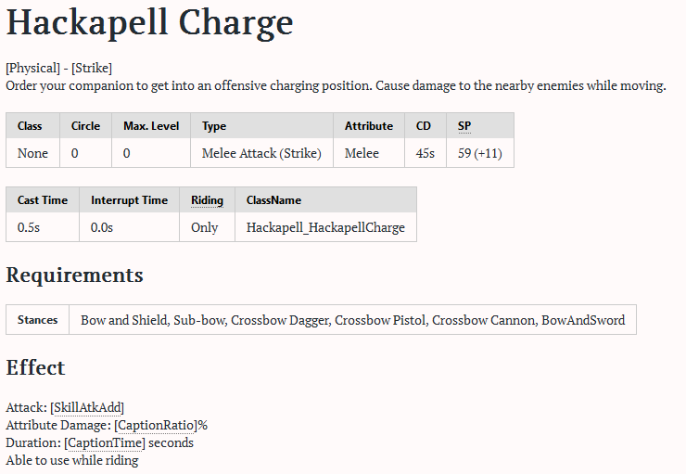The image size is (686, 474).
Task: Click the Hackapell_HackapellCharge class name value
Action: click(325, 227)
